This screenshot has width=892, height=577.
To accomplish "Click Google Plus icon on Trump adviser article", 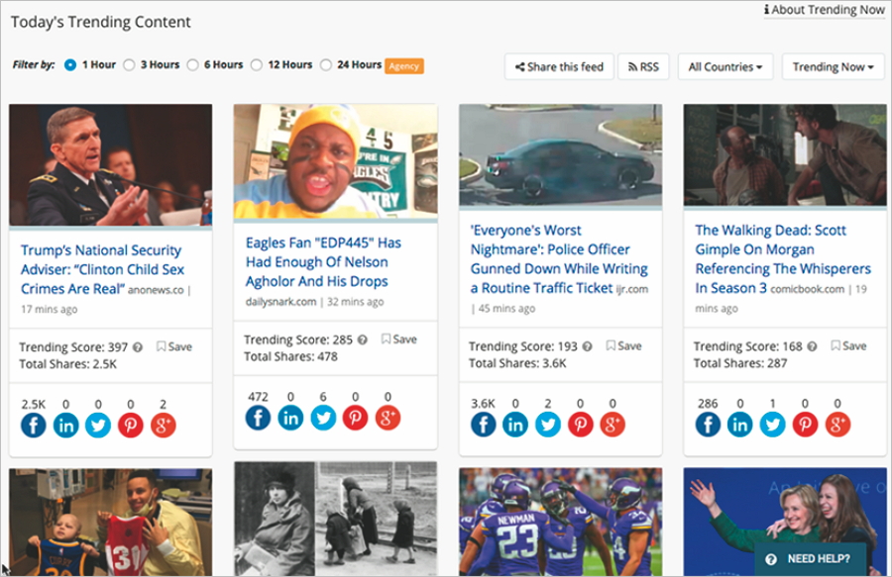I will (x=163, y=425).
